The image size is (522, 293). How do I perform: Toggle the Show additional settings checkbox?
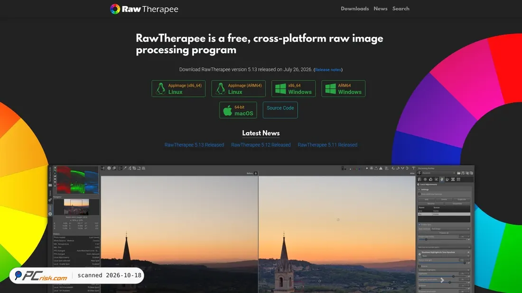click(419, 194)
